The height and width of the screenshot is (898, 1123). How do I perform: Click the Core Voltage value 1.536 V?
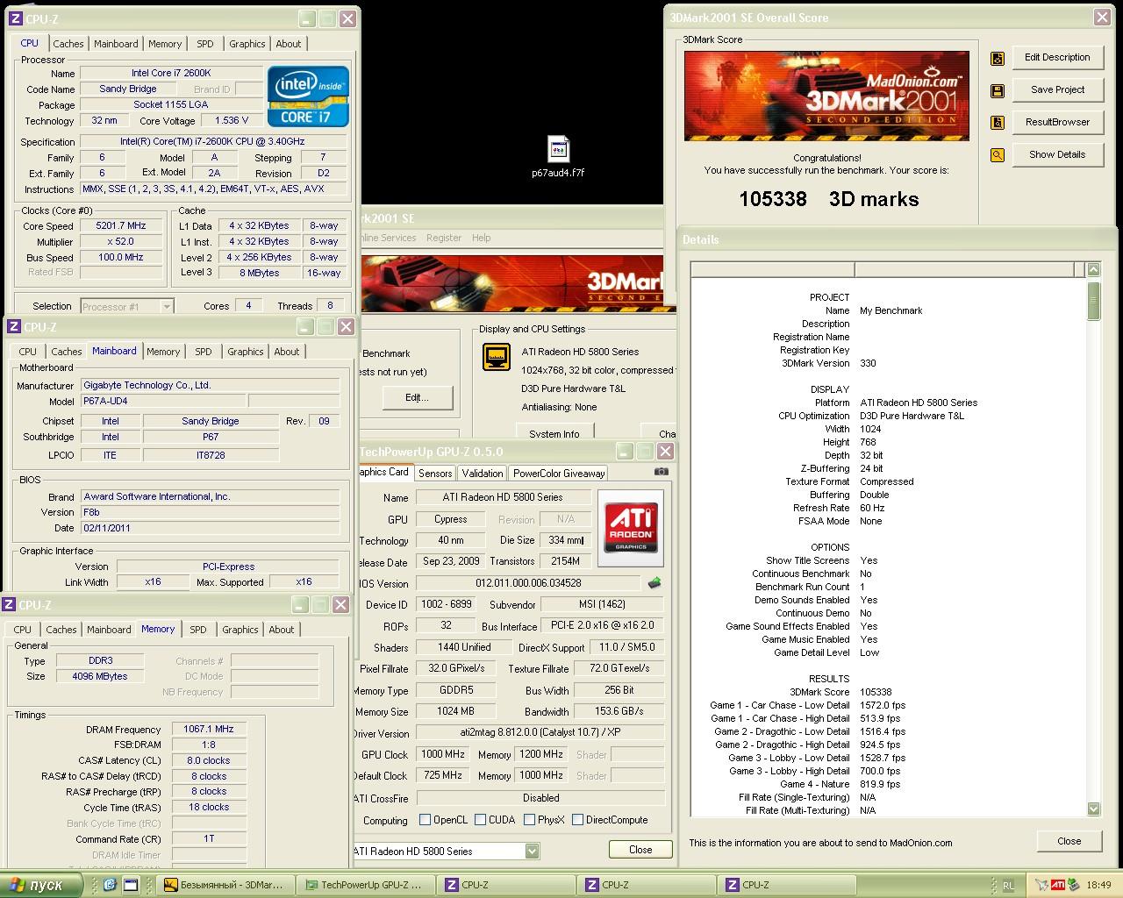231,121
